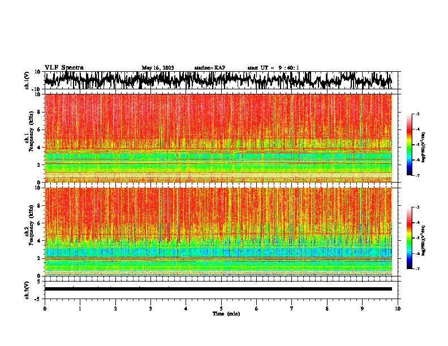
Task: Select the date text "May 16, 2023"
Action: (x=158, y=68)
